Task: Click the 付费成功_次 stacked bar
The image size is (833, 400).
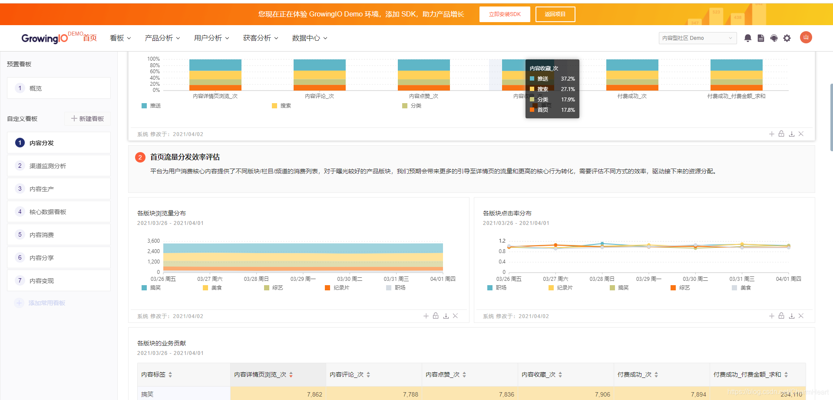Action: pyautogui.click(x=632, y=75)
